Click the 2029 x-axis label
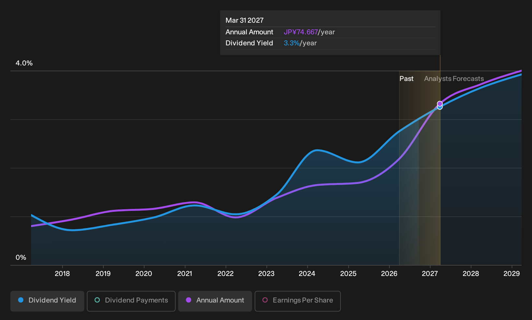This screenshot has width=532, height=320. pos(512,274)
